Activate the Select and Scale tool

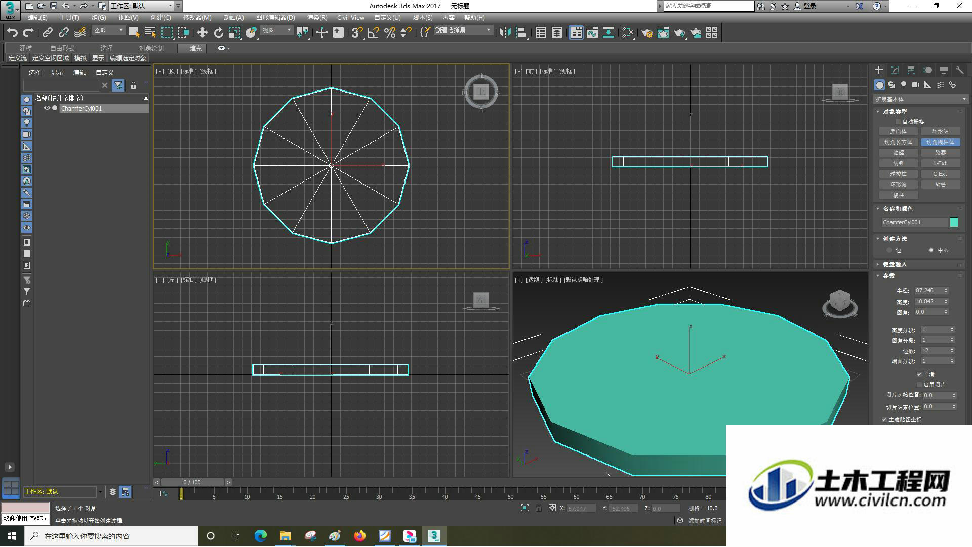pos(234,33)
